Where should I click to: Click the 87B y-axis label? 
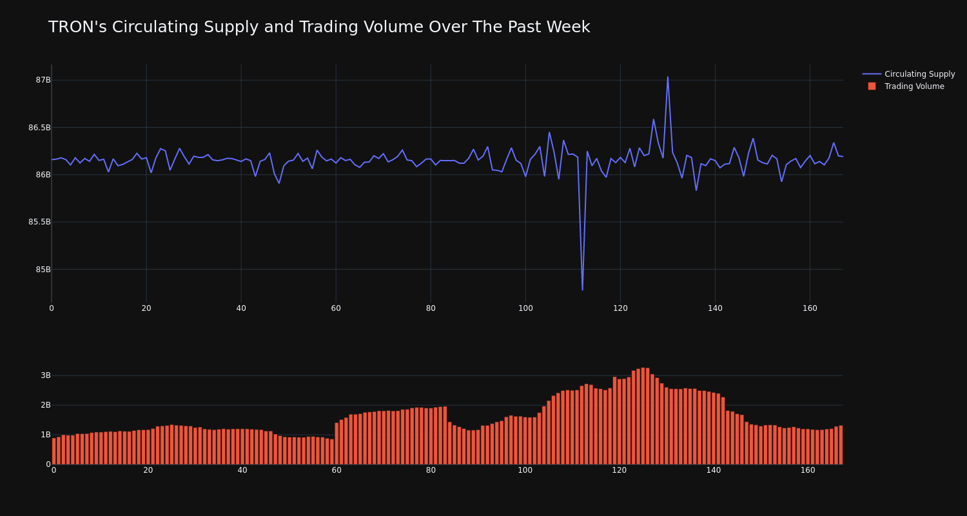[x=43, y=80]
